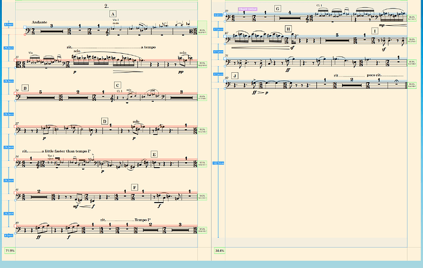Click the 29.2mm gap label below the first system
Image resolution: width=423 pixels, height=268 pixels.
pos(9,48)
